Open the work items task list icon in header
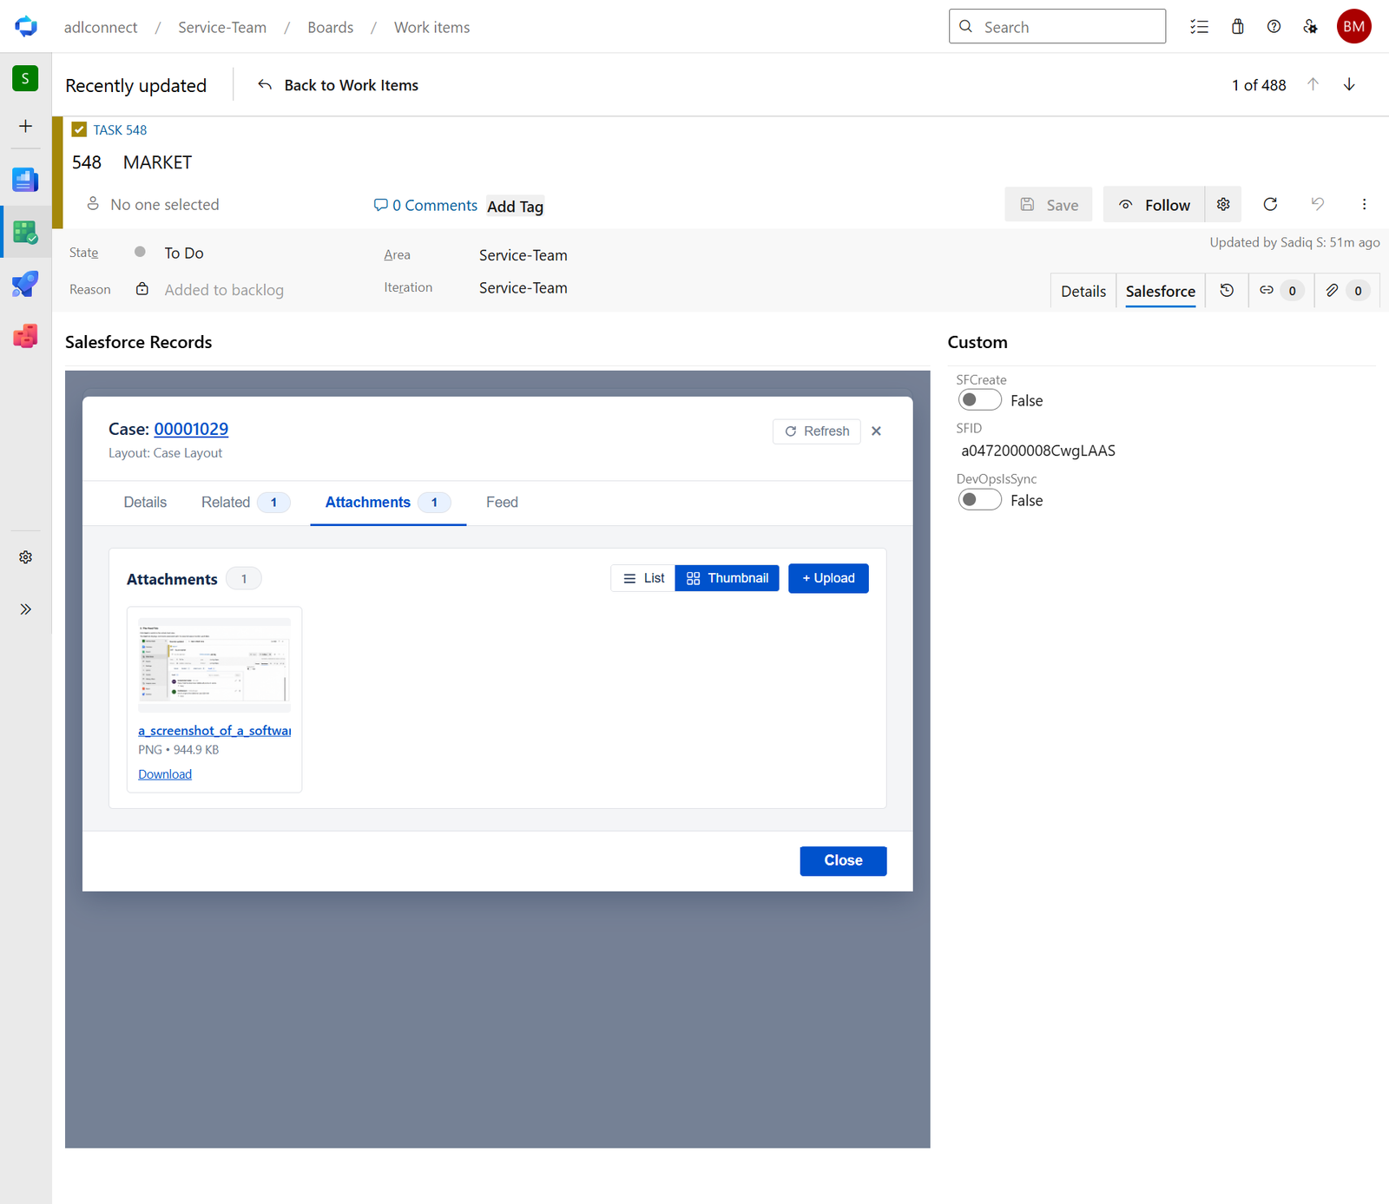 (x=1199, y=27)
